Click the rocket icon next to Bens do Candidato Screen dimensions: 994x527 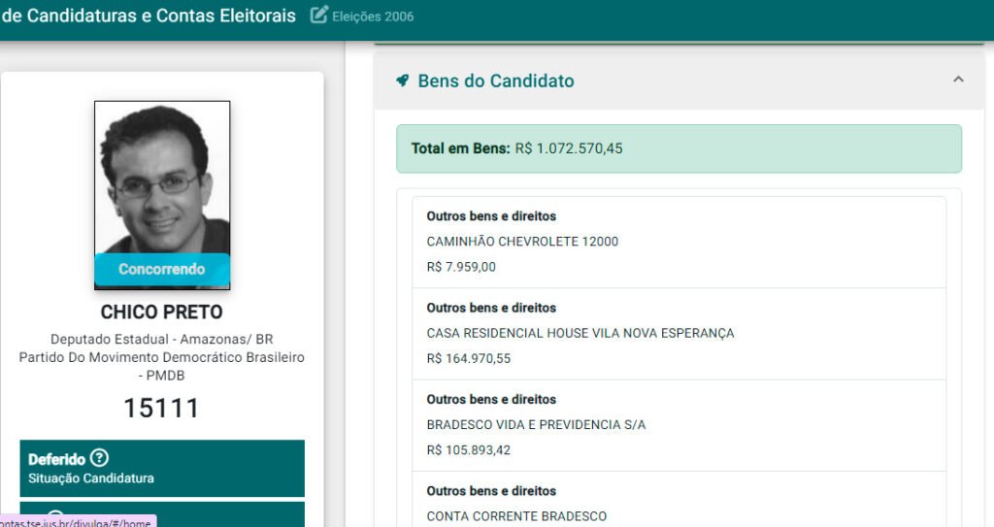click(403, 81)
